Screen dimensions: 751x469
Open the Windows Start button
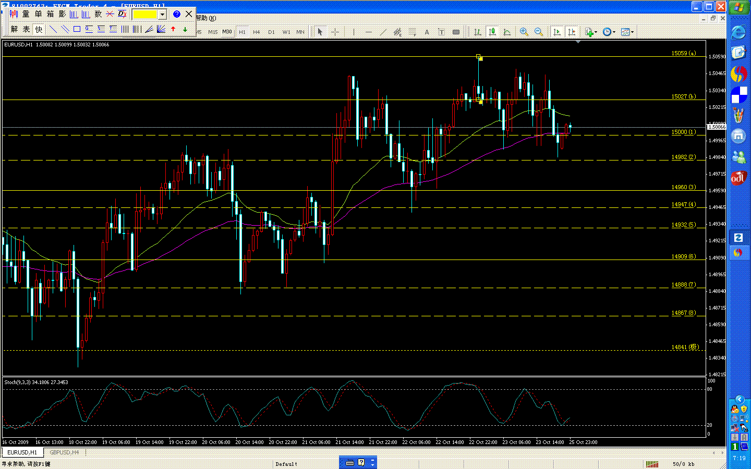(738, 7)
